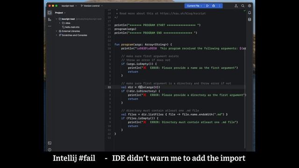Click the 'fun program' function declaration

[x=143, y=45]
